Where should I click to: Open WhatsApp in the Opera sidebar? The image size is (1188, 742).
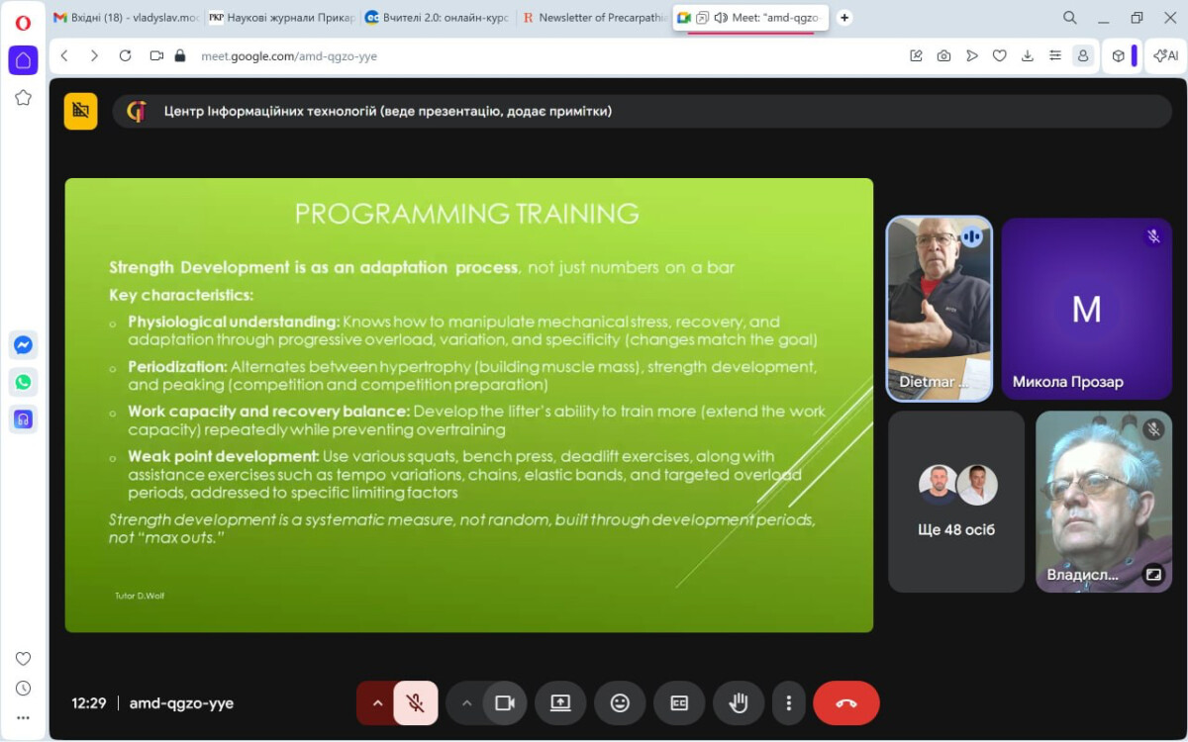[x=23, y=382]
